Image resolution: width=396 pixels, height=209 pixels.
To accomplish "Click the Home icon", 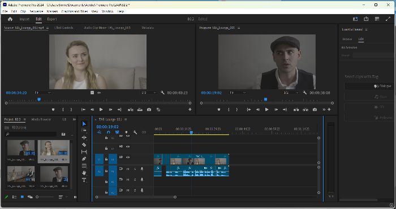I will coord(10,19).
